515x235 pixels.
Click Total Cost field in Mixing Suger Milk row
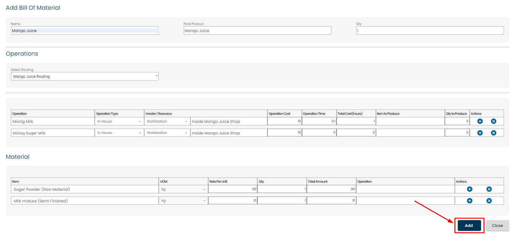pos(356,133)
